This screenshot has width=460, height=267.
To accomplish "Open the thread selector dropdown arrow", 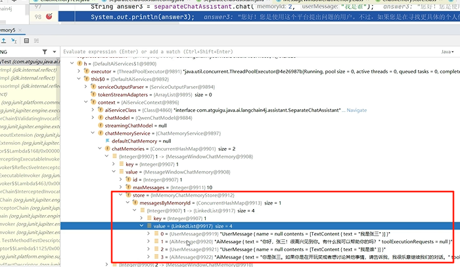I will coord(55,52).
